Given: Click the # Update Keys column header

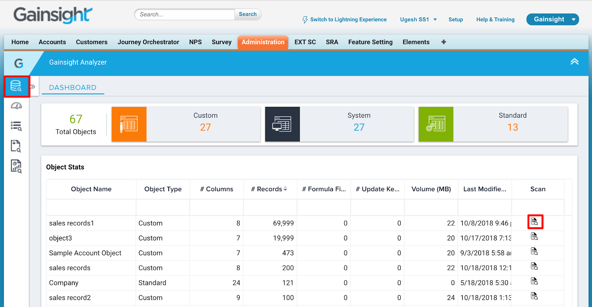Looking at the screenshot, I should 377,189.
